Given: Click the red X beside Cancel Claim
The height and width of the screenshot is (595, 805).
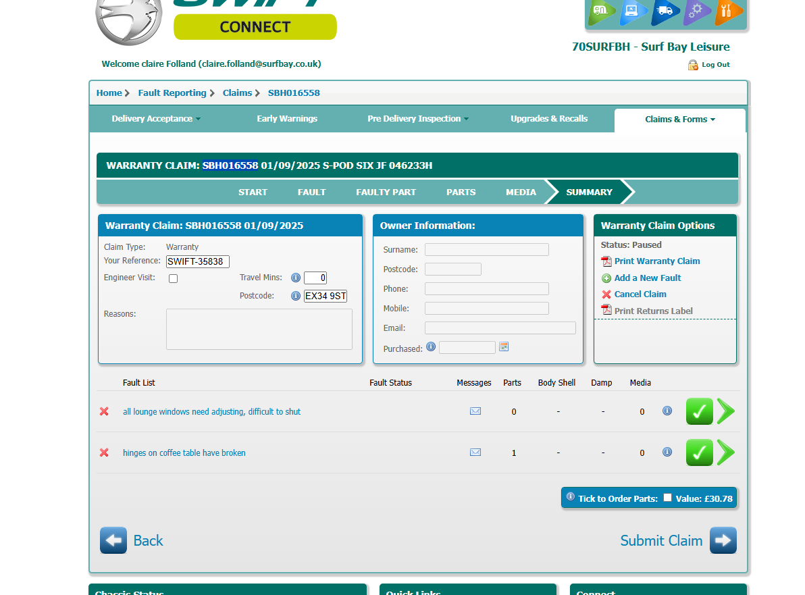Looking at the screenshot, I should coord(606,294).
